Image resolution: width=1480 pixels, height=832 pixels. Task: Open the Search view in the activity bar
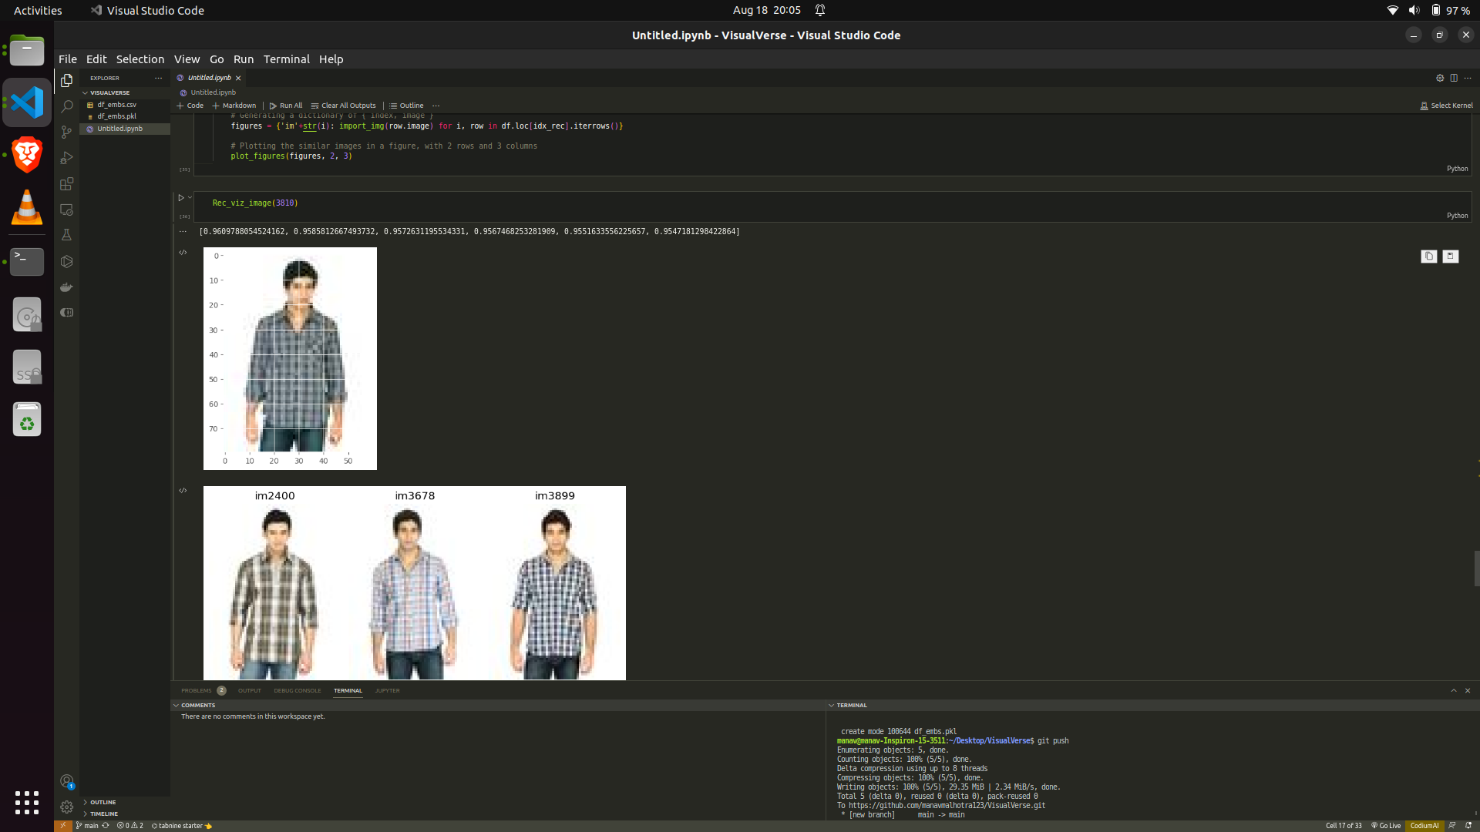(66, 106)
